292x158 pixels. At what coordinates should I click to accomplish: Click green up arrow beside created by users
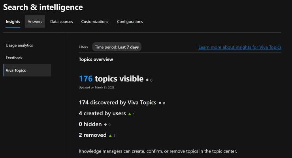(130, 114)
